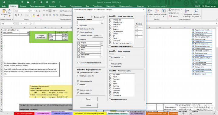Screen dimensions: 218x115
Task: Expand fill color dropdown arrow
Action: (35, 15)
